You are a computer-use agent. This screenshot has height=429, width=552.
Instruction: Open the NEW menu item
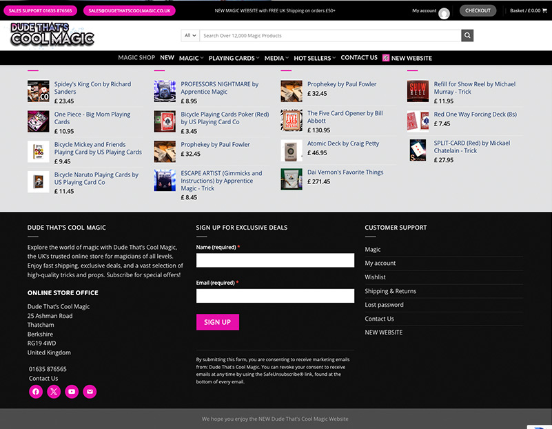click(167, 57)
